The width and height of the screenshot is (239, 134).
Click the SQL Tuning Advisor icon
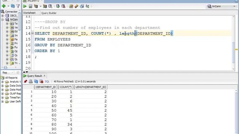pos(50,6)
